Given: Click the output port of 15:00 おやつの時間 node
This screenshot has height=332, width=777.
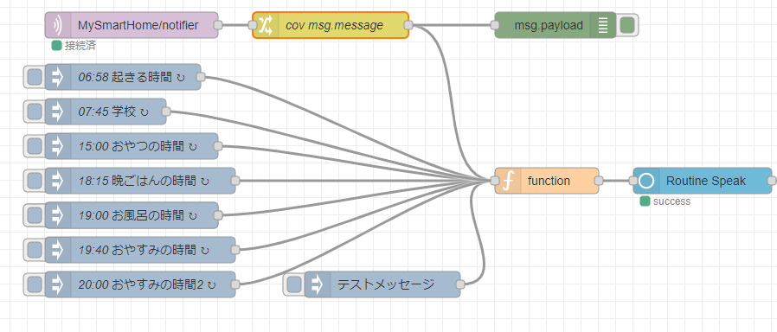Looking at the screenshot, I should (217, 146).
